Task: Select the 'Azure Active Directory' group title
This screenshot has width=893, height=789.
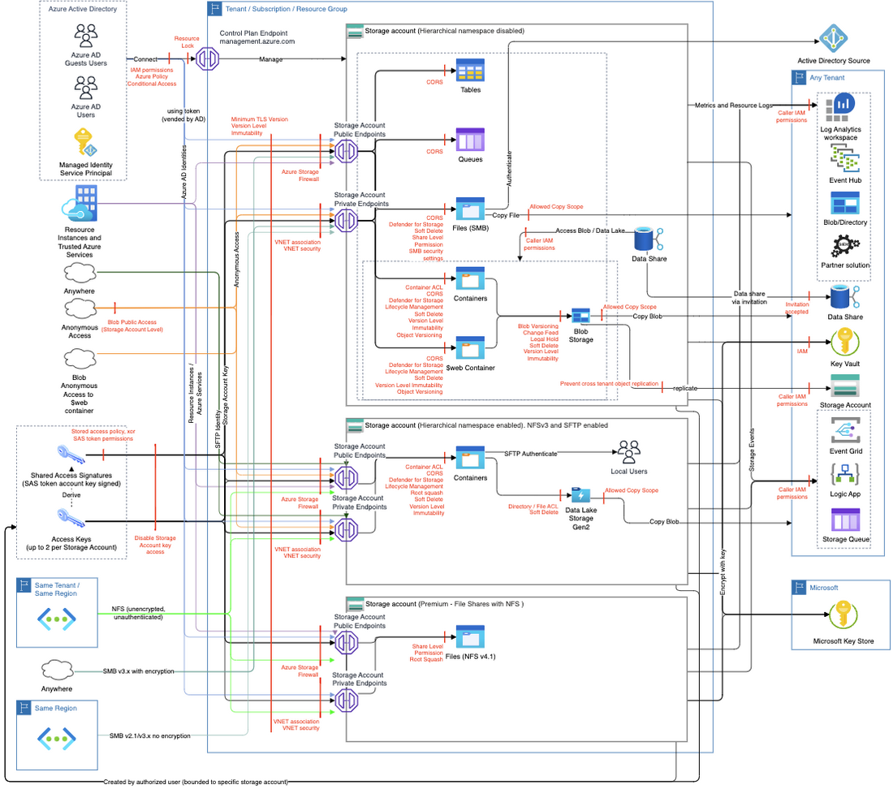Action: (83, 9)
